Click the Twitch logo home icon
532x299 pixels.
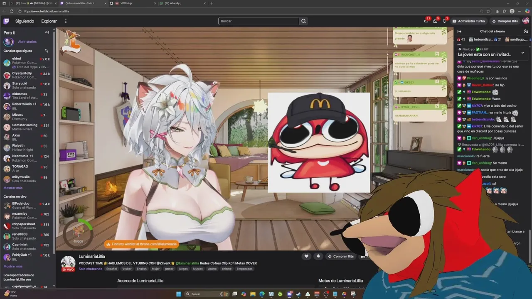(x=6, y=21)
